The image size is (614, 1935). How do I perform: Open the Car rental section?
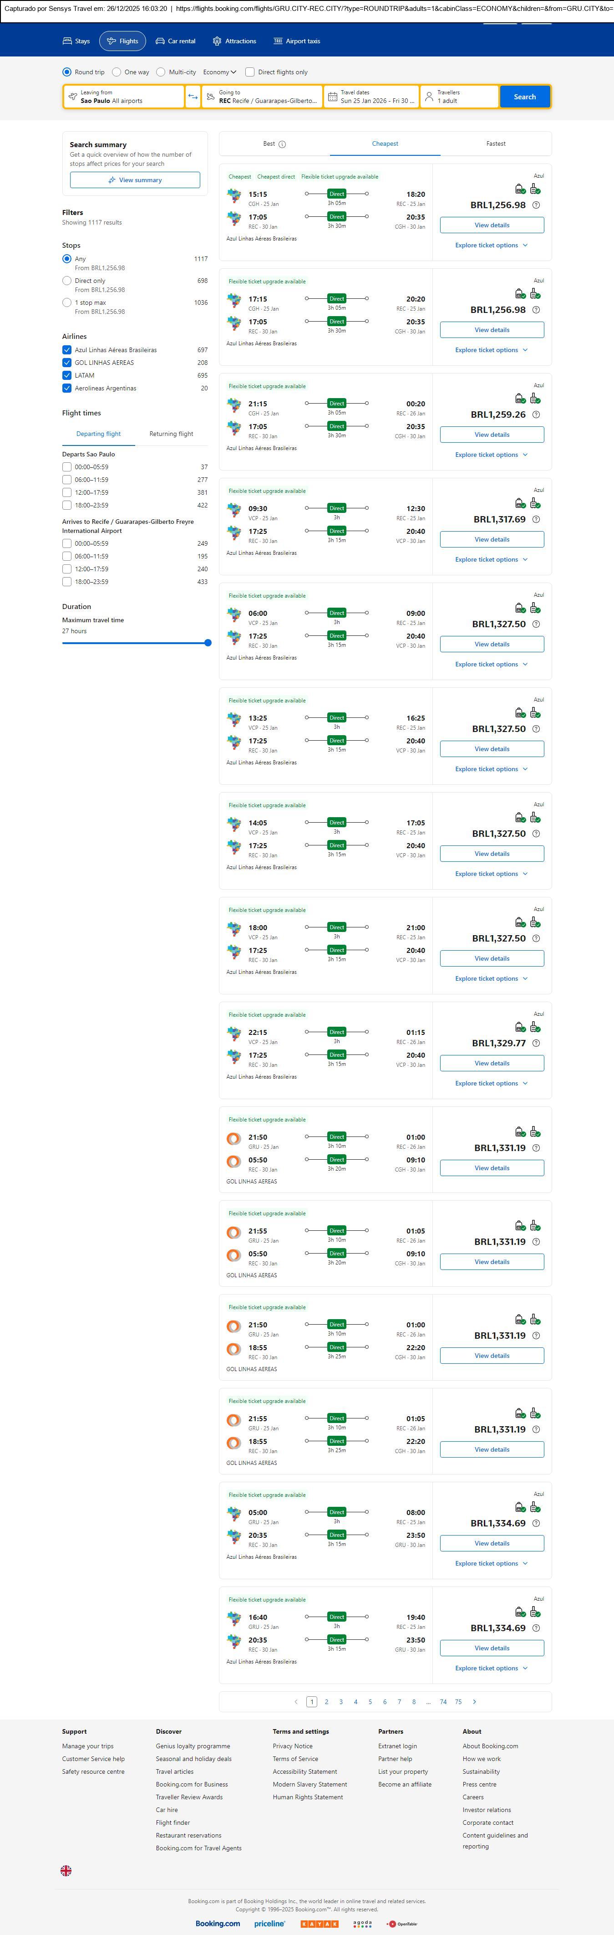(175, 41)
